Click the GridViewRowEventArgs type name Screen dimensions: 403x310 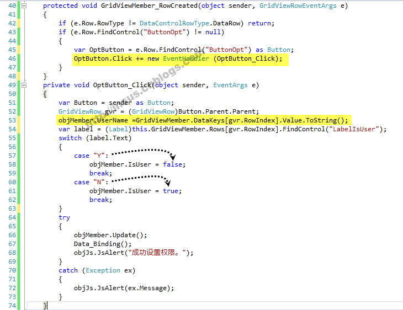(x=298, y=6)
